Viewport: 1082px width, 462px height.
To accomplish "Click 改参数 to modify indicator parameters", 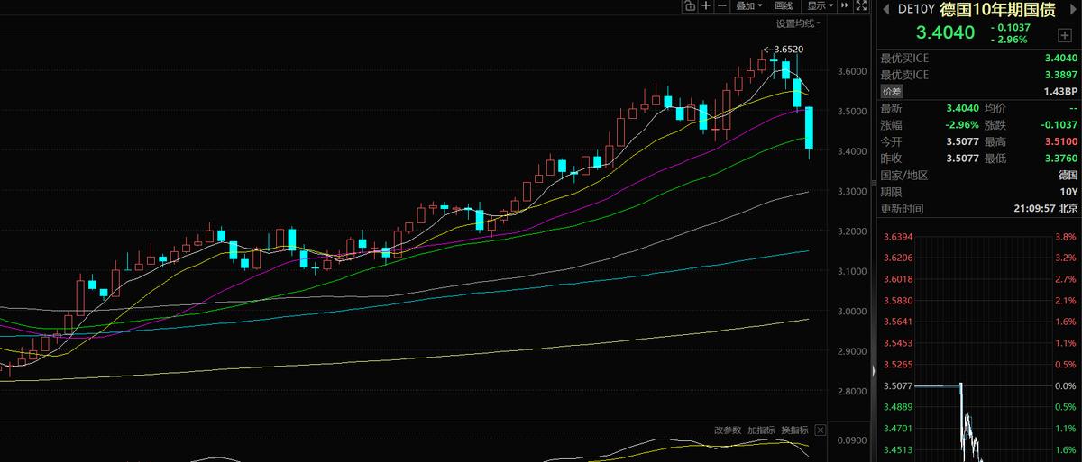I will click(728, 430).
